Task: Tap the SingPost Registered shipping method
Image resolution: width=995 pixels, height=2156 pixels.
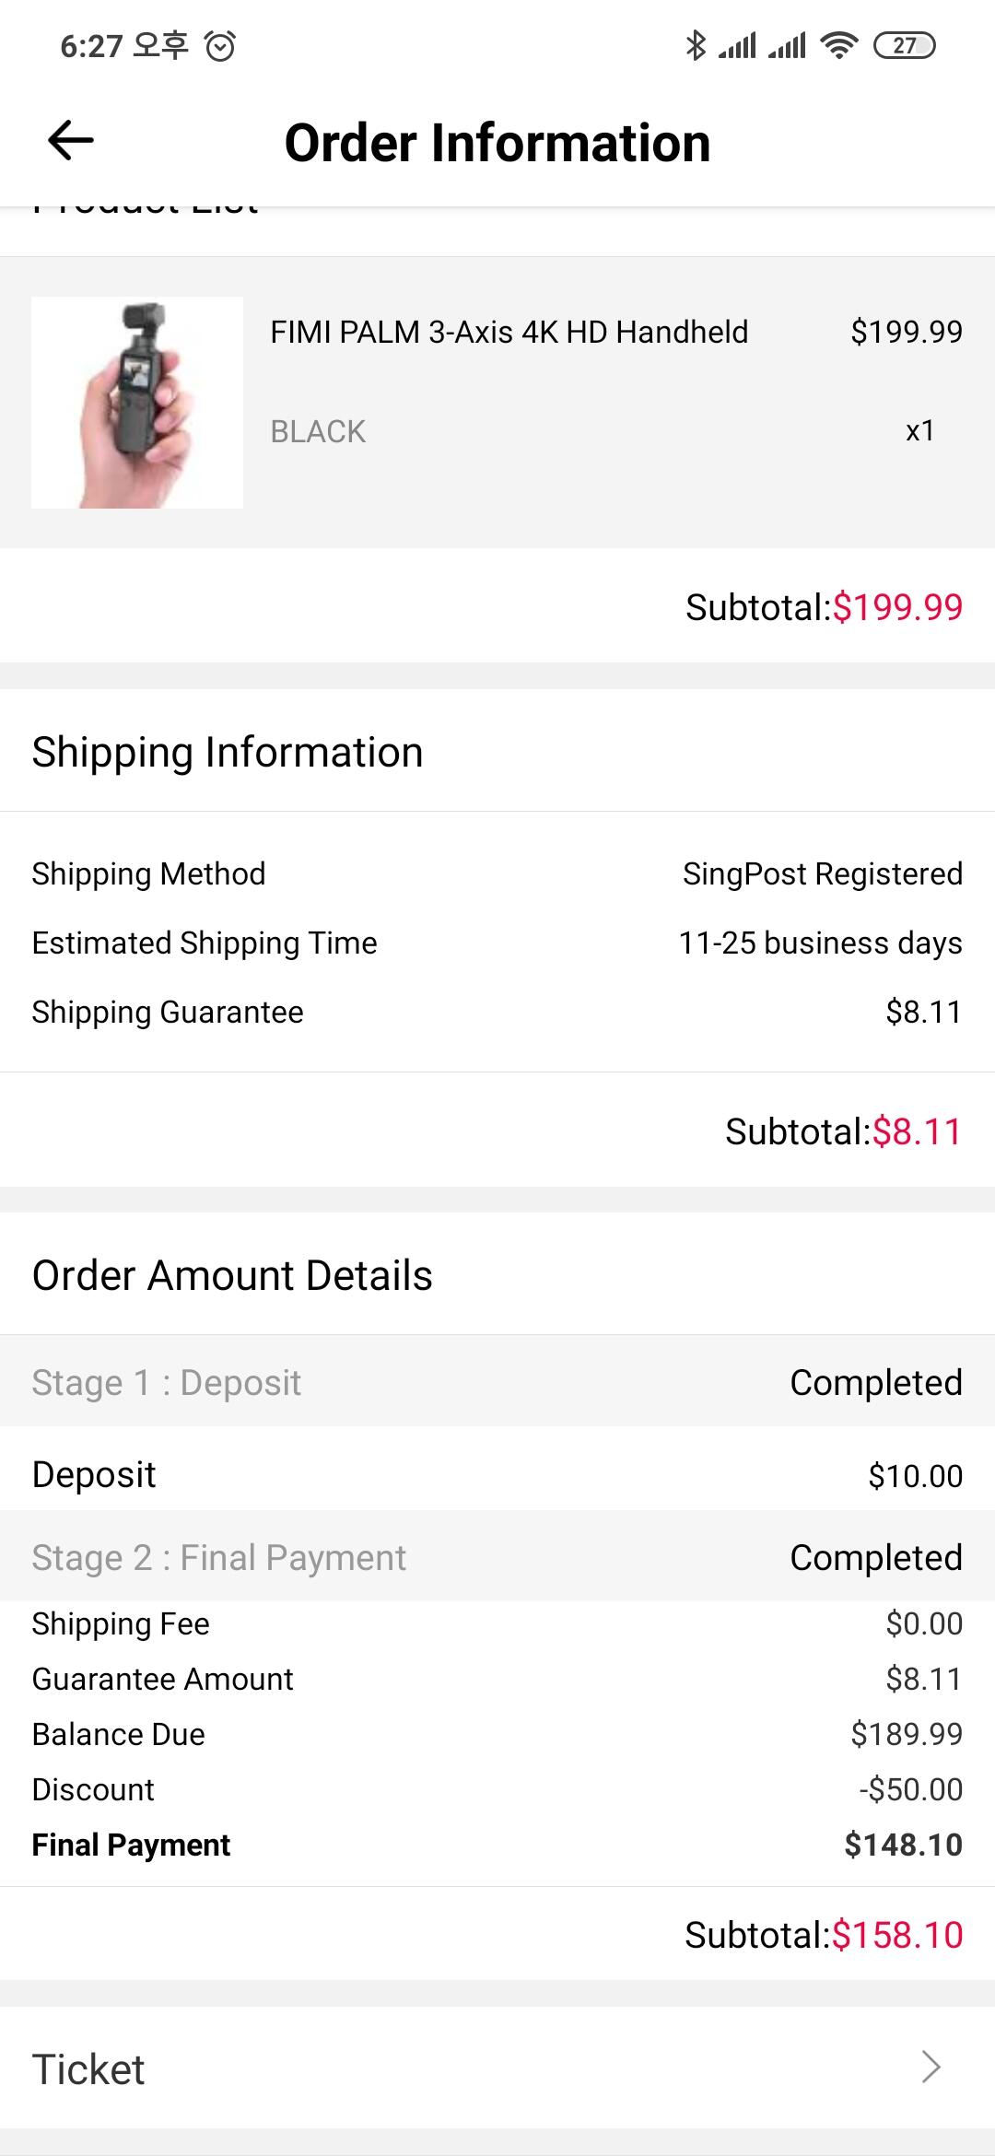Action: pos(822,873)
